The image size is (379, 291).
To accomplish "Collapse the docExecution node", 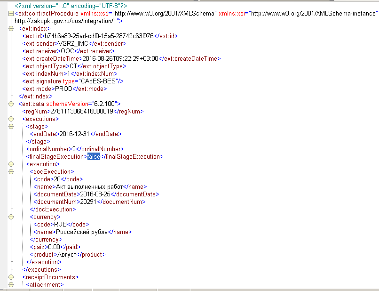I will (11, 172).
